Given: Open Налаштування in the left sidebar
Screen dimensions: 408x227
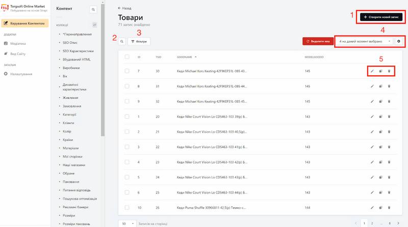Looking at the screenshot, I should [x=21, y=74].
